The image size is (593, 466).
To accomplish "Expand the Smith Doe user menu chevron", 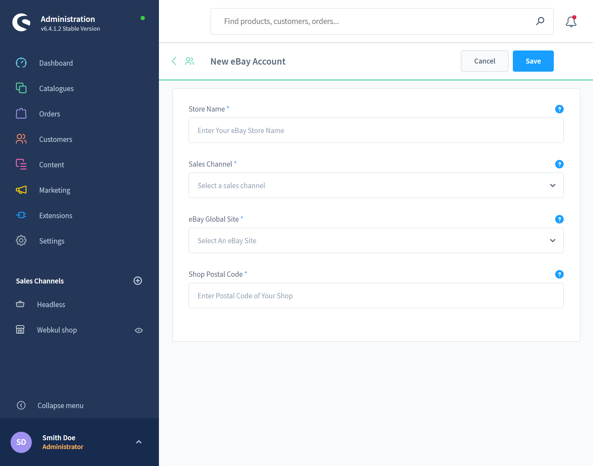I will tap(139, 442).
